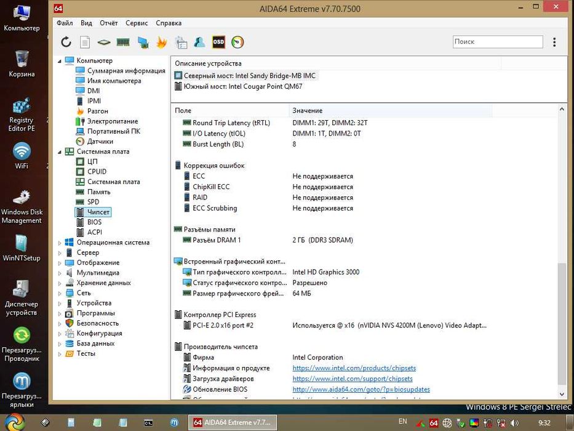The height and width of the screenshot is (431, 574).
Task: Click the user profile toolbar icon
Action: [199, 42]
